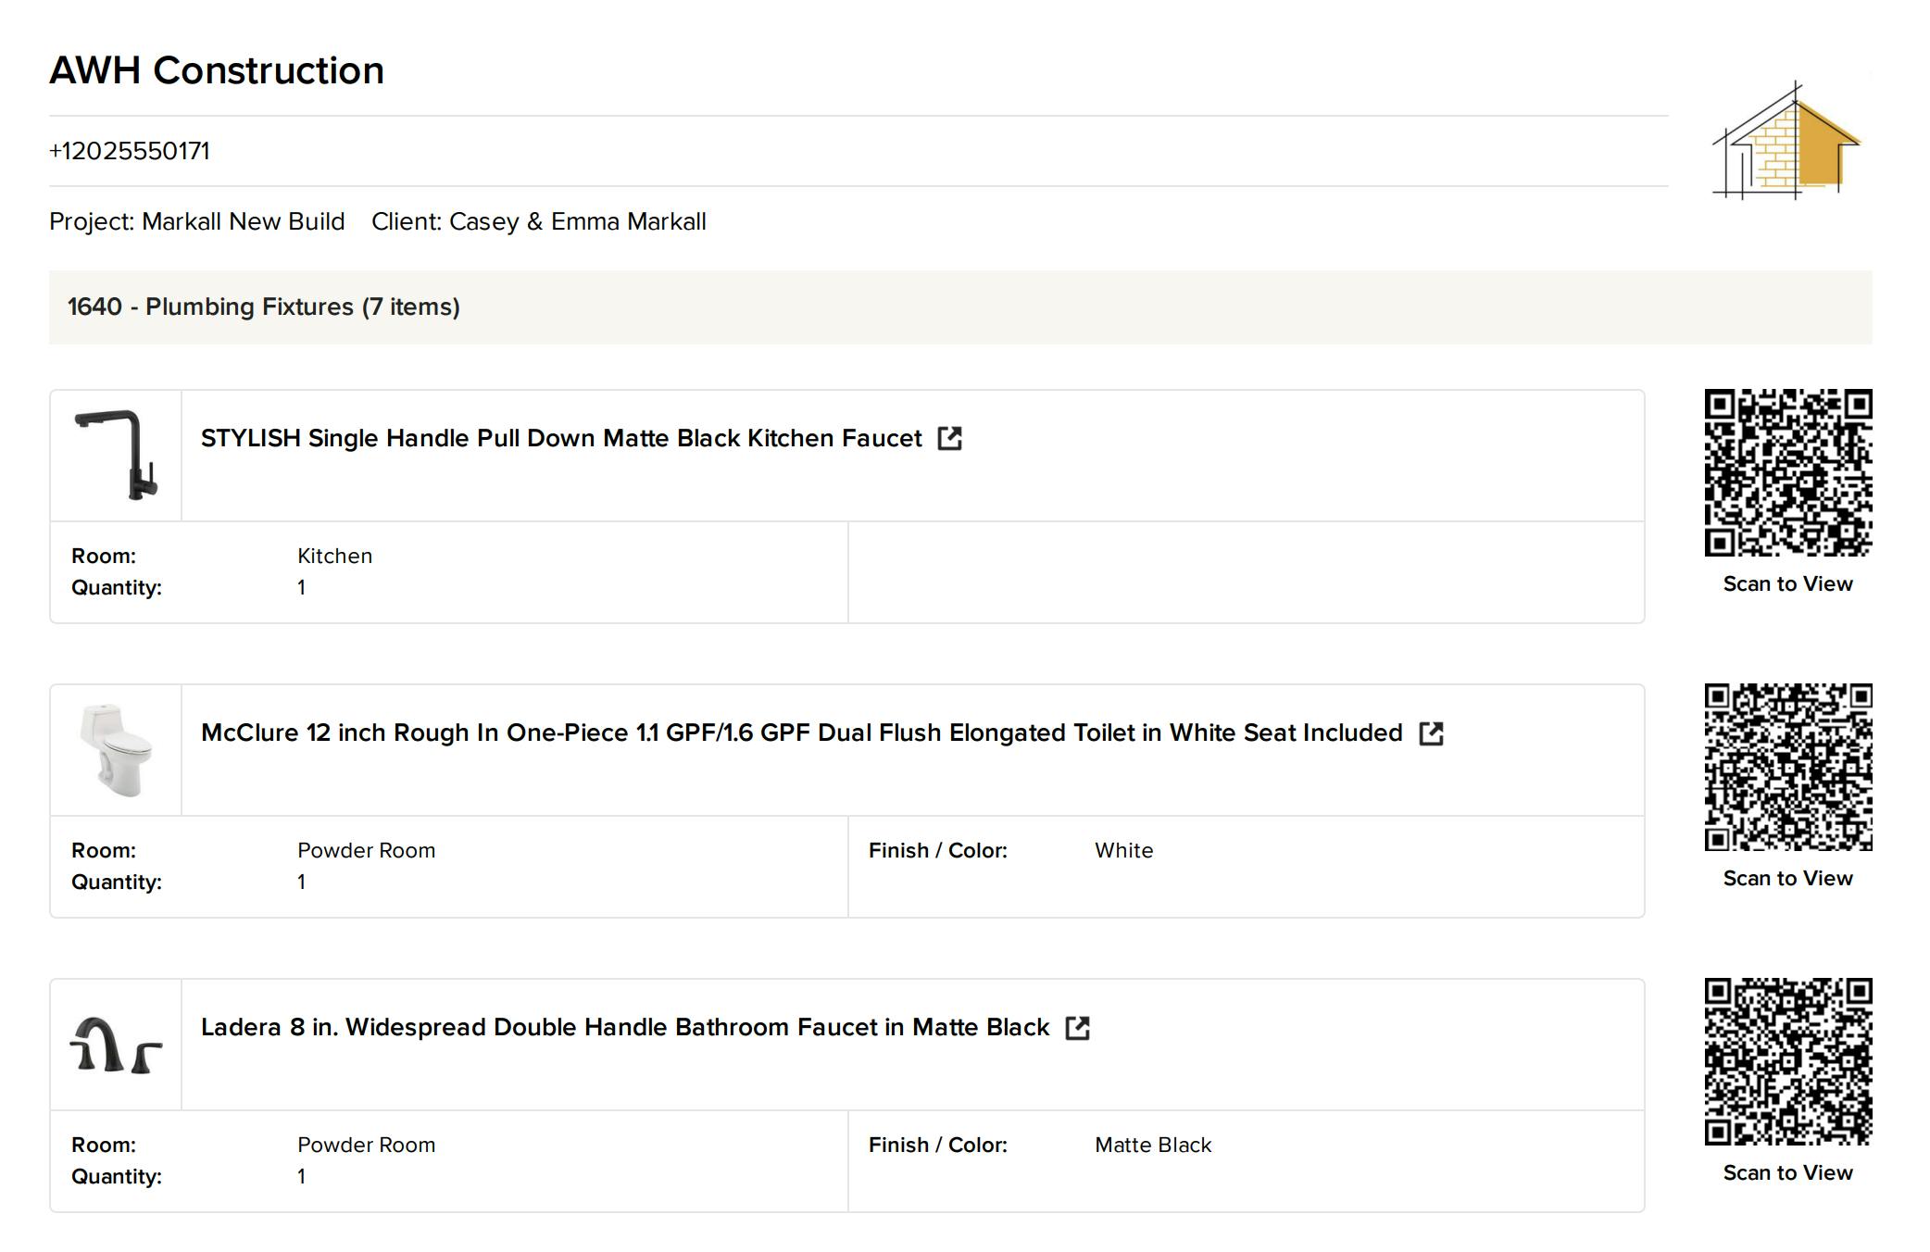This screenshot has width=1930, height=1252.
Task: Click the Project: Markall New Build text
Action: [x=196, y=221]
